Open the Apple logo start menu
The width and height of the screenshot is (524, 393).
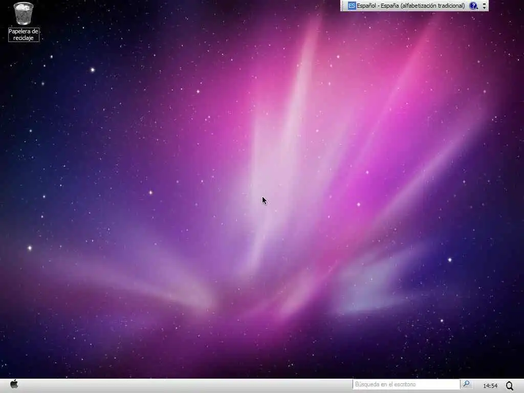14,384
